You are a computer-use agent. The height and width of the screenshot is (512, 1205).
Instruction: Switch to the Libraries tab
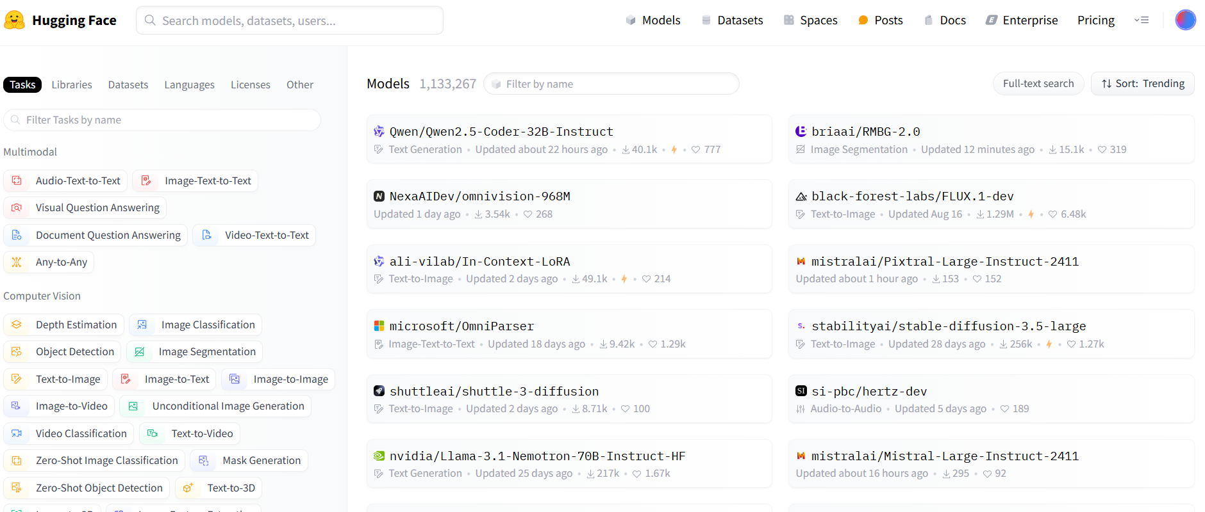click(x=72, y=84)
